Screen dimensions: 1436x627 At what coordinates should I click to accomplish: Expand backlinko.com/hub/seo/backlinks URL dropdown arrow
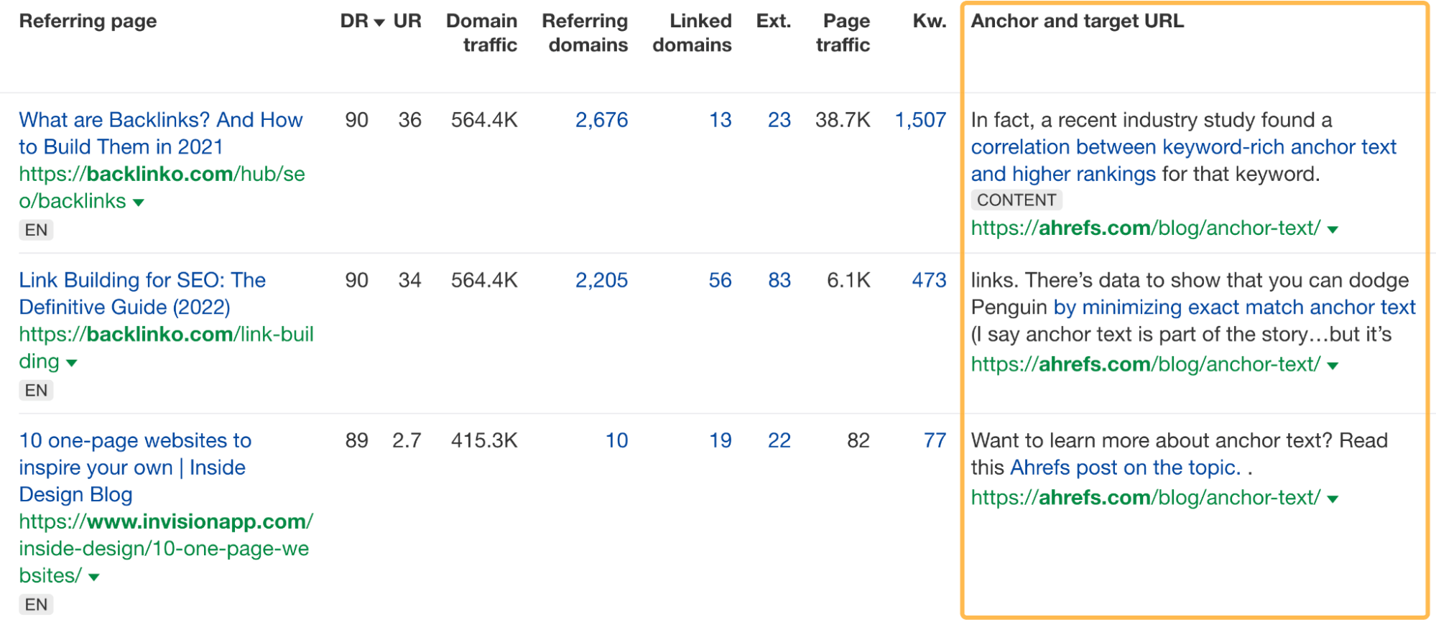pyautogui.click(x=139, y=203)
